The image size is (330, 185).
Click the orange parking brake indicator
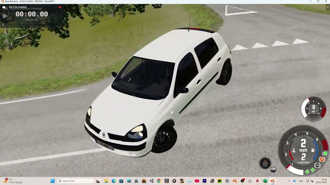point(322,160)
